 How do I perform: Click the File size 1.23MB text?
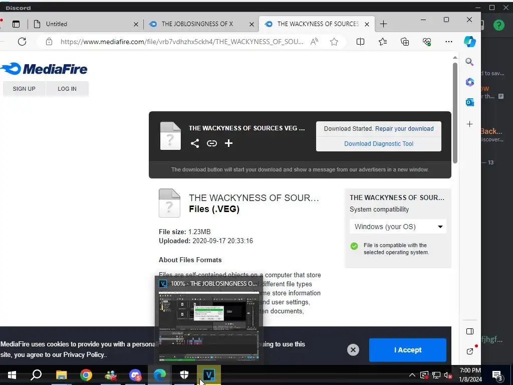point(185,232)
